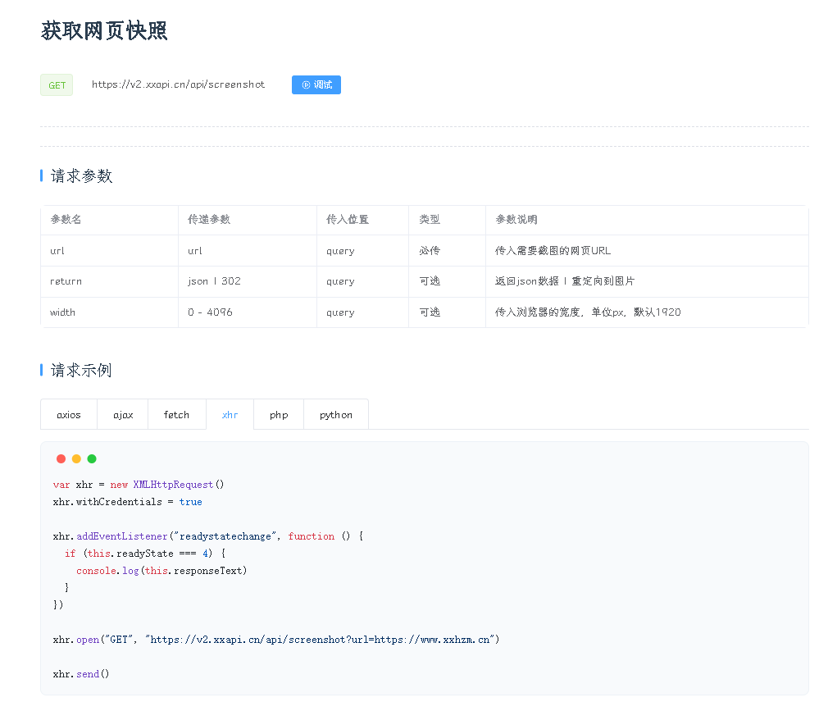
Task: Click the xhr.open code line
Action: [x=276, y=640]
